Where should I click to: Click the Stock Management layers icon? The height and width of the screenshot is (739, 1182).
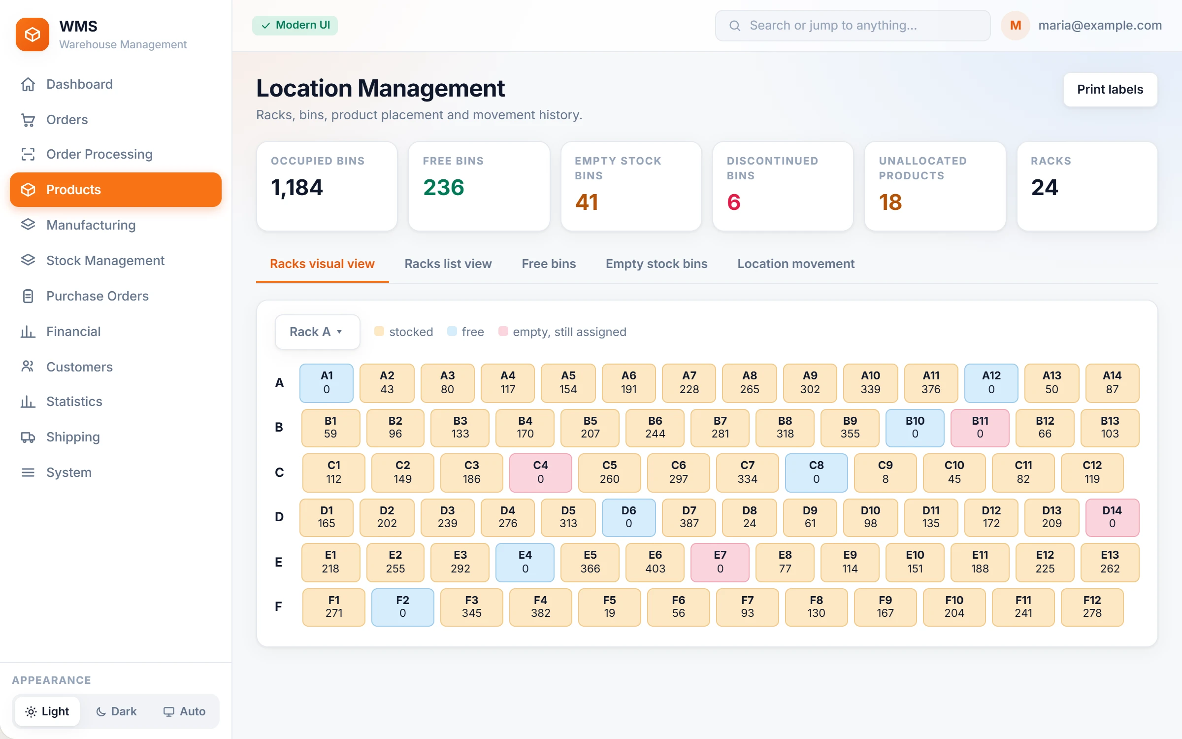coord(28,260)
